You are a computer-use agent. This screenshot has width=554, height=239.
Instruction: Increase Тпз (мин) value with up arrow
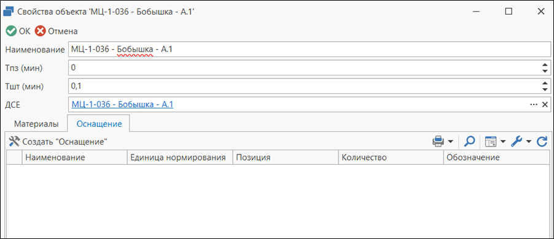coord(545,64)
